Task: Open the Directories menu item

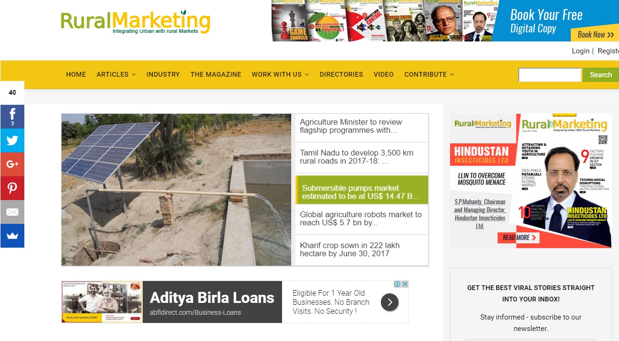Action: pos(341,74)
